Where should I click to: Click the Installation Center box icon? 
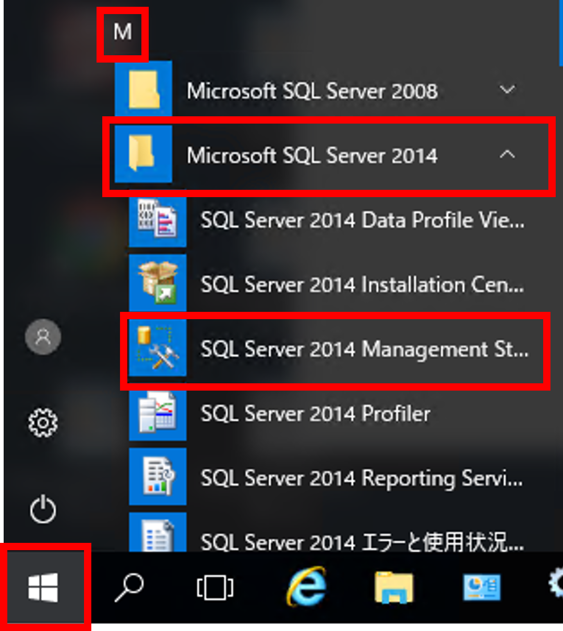click(158, 283)
